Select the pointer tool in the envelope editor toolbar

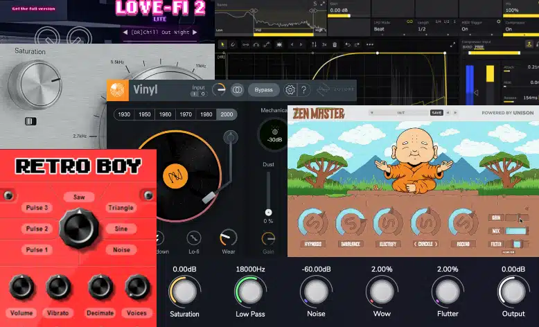click(x=222, y=44)
